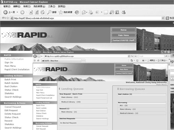This screenshot has width=174, height=130.
Task: Go to Home via the house icon
Action: coord(43,12)
